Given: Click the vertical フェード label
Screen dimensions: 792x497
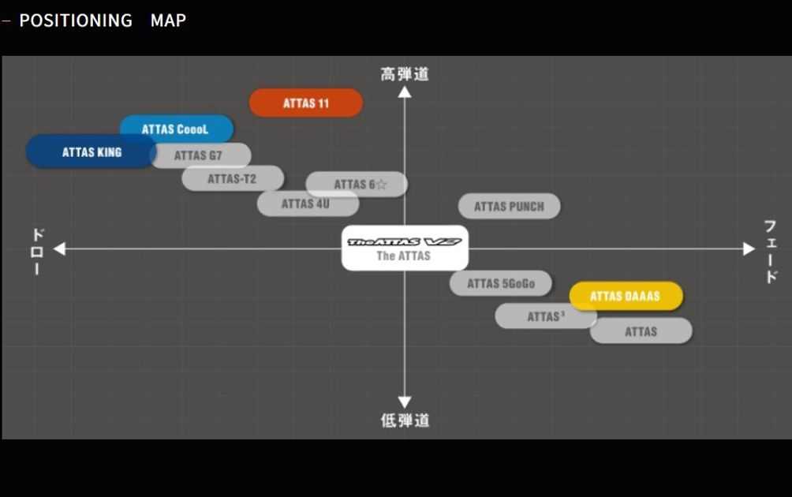Looking at the screenshot, I should click(771, 251).
